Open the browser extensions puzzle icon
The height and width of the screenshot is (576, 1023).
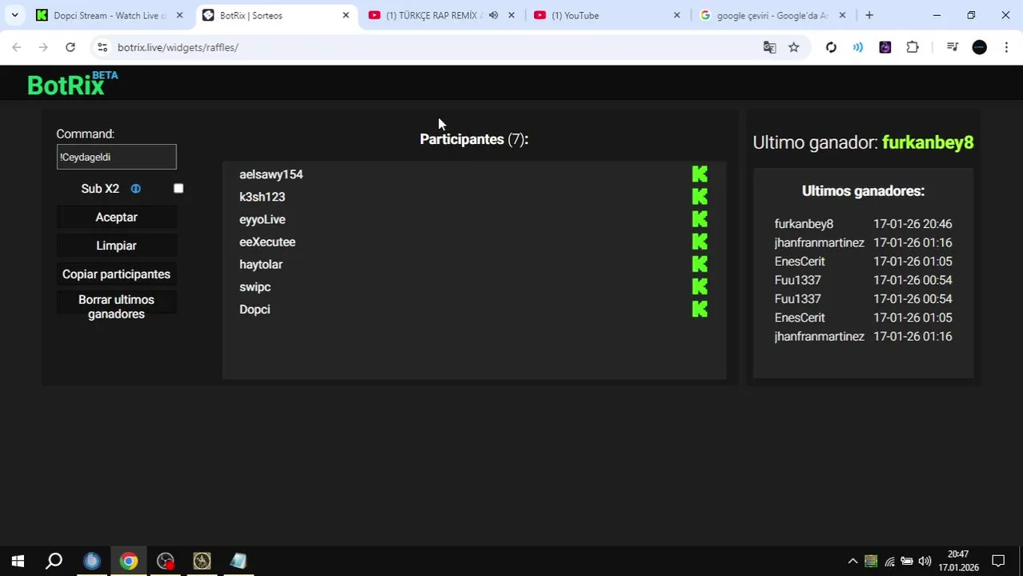pos(913,47)
